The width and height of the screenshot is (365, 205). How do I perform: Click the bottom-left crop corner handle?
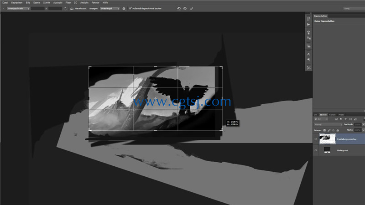pos(89,130)
